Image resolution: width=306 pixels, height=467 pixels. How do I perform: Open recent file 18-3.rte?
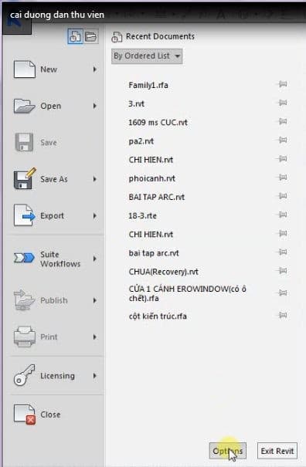(x=142, y=215)
